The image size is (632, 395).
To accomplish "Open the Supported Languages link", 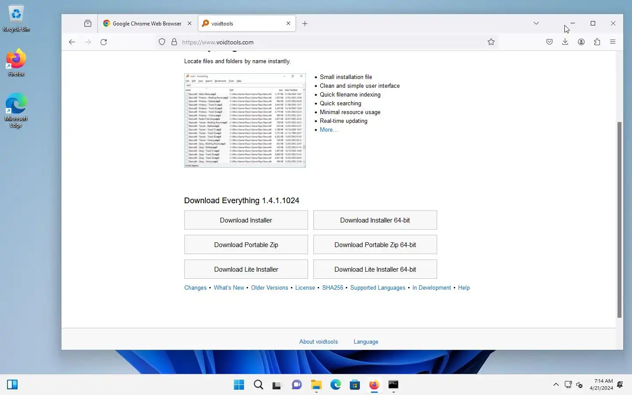I will pyautogui.click(x=378, y=288).
